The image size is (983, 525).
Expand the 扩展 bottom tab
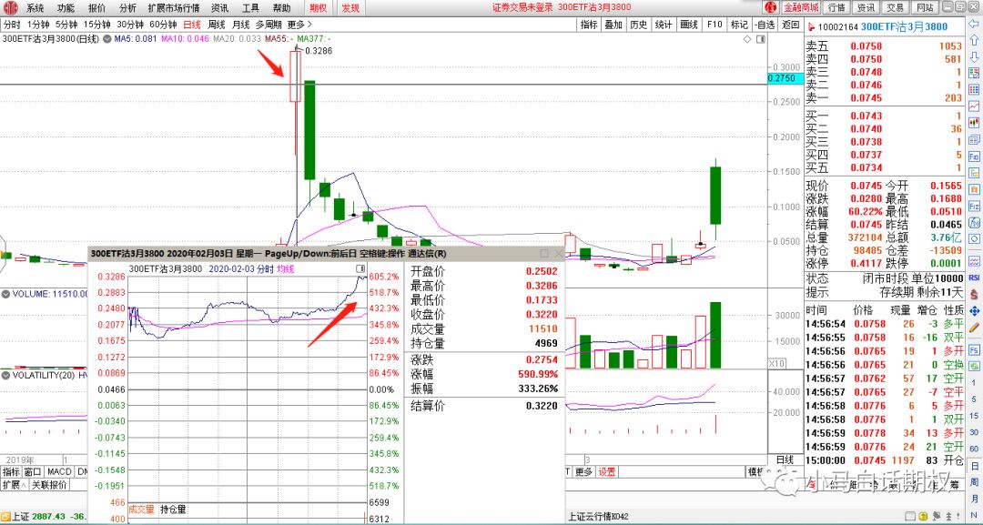(x=14, y=484)
